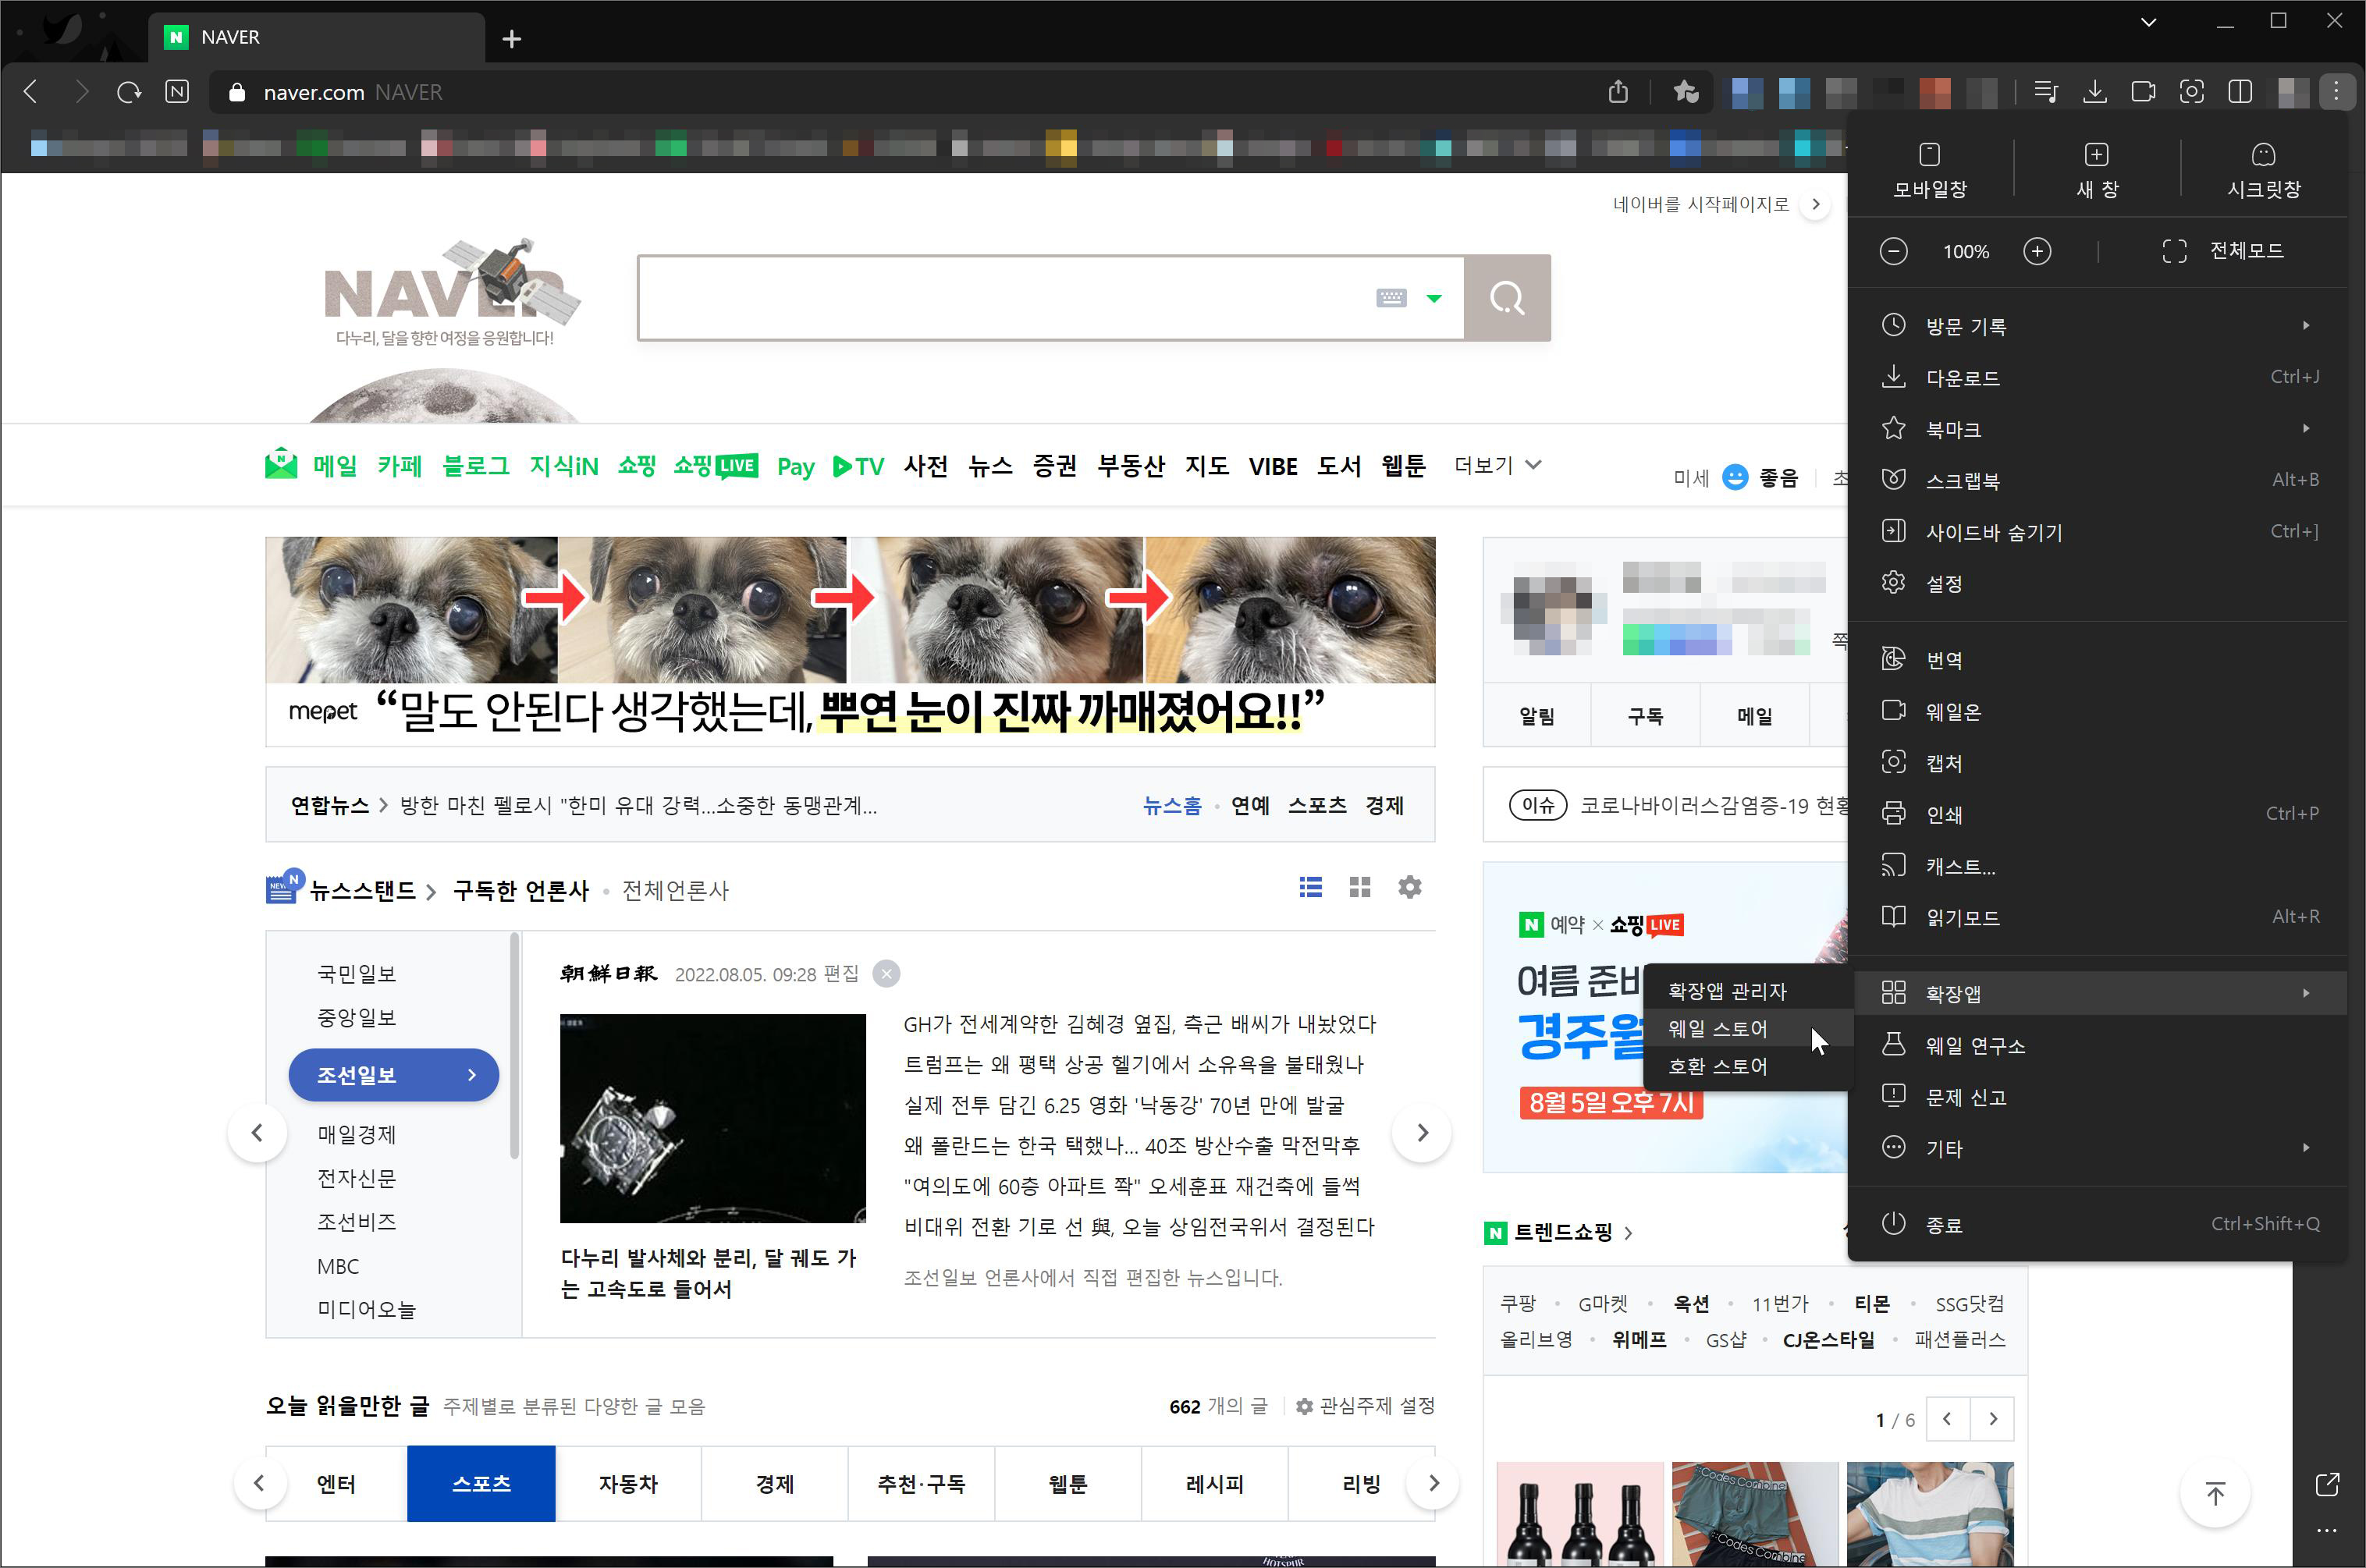The width and height of the screenshot is (2366, 1568).
Task: Expand the 확장앱 submenu arrow
Action: point(2306,993)
